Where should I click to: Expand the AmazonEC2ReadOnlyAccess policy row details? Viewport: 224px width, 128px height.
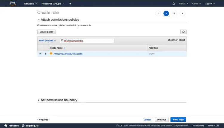tap(46, 54)
